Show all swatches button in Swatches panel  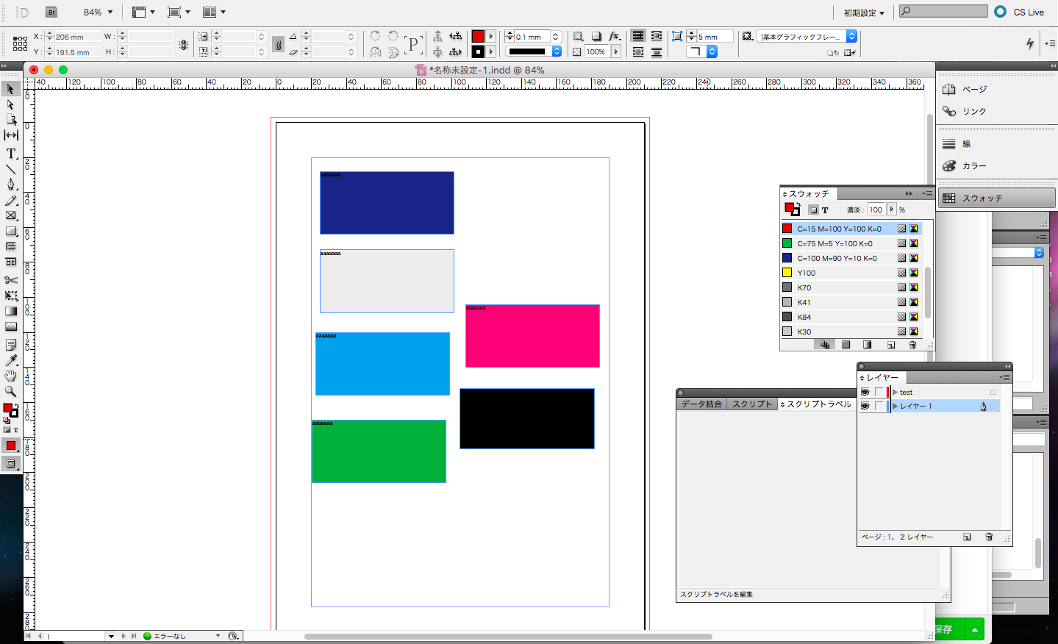(x=824, y=345)
